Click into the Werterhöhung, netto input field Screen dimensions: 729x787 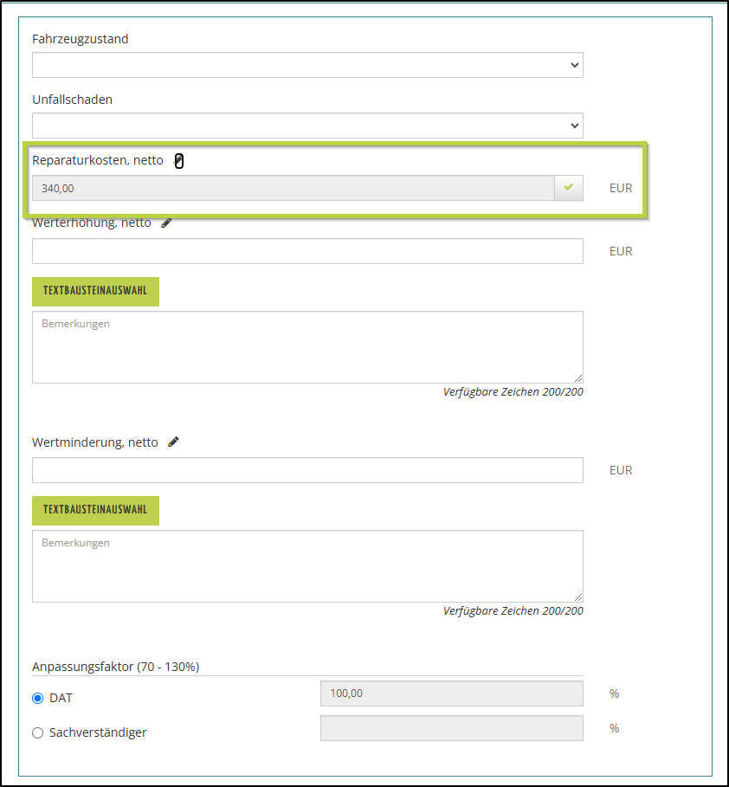(x=307, y=251)
